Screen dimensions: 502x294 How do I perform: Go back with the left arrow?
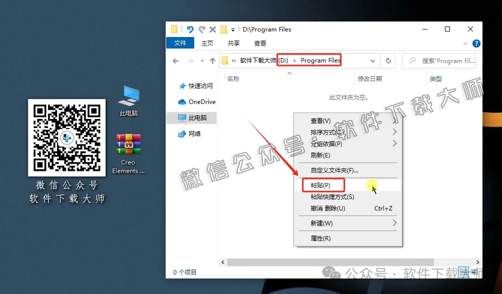click(176, 61)
